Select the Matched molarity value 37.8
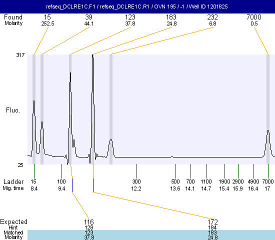275x240 pixels. click(89, 237)
